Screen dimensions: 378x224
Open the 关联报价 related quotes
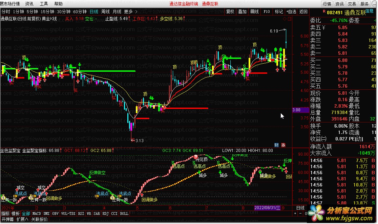[39, 219]
